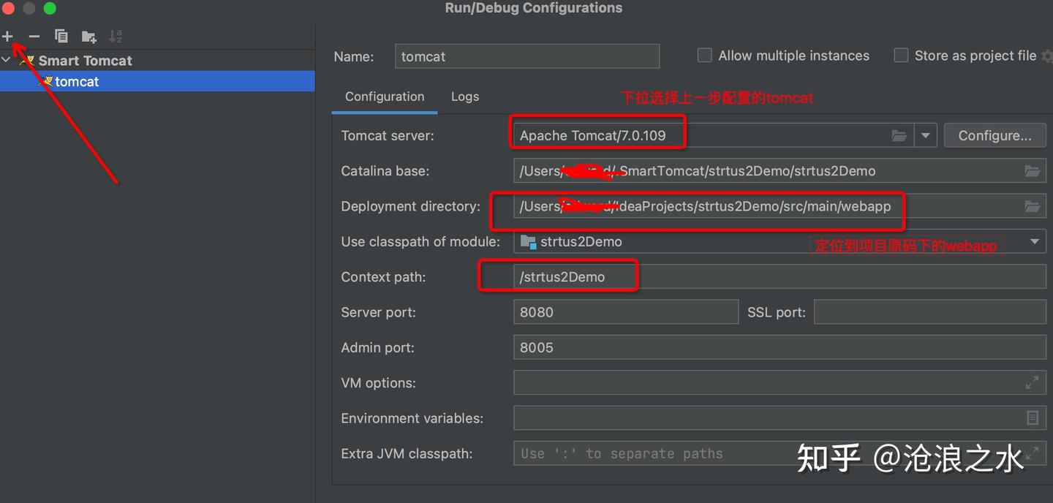Image resolution: width=1053 pixels, height=503 pixels.
Task: Select the tomcat configuration entry
Action: [77, 82]
